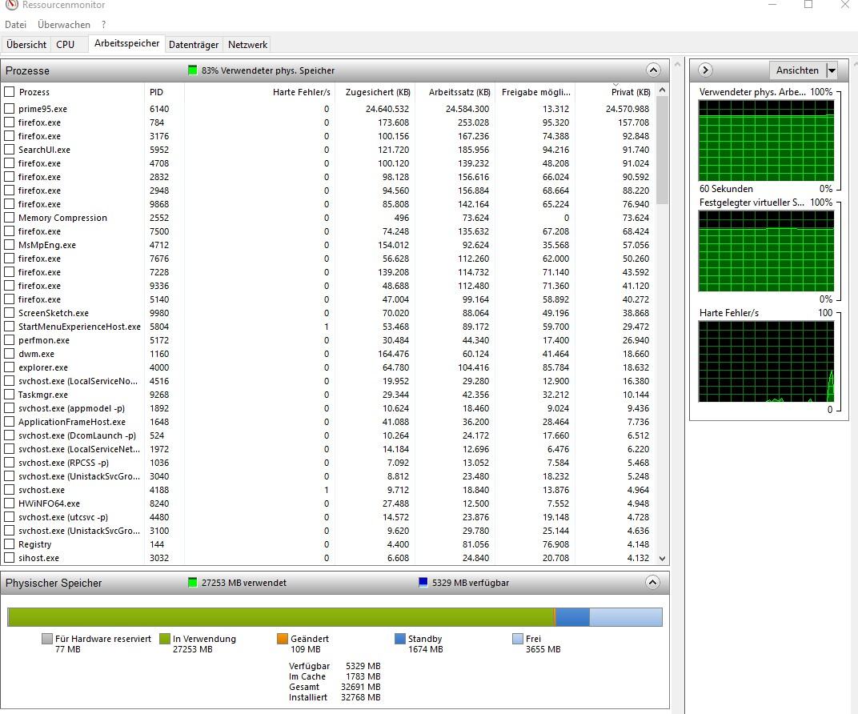Click process list scrollbar down arrow

tap(662, 559)
